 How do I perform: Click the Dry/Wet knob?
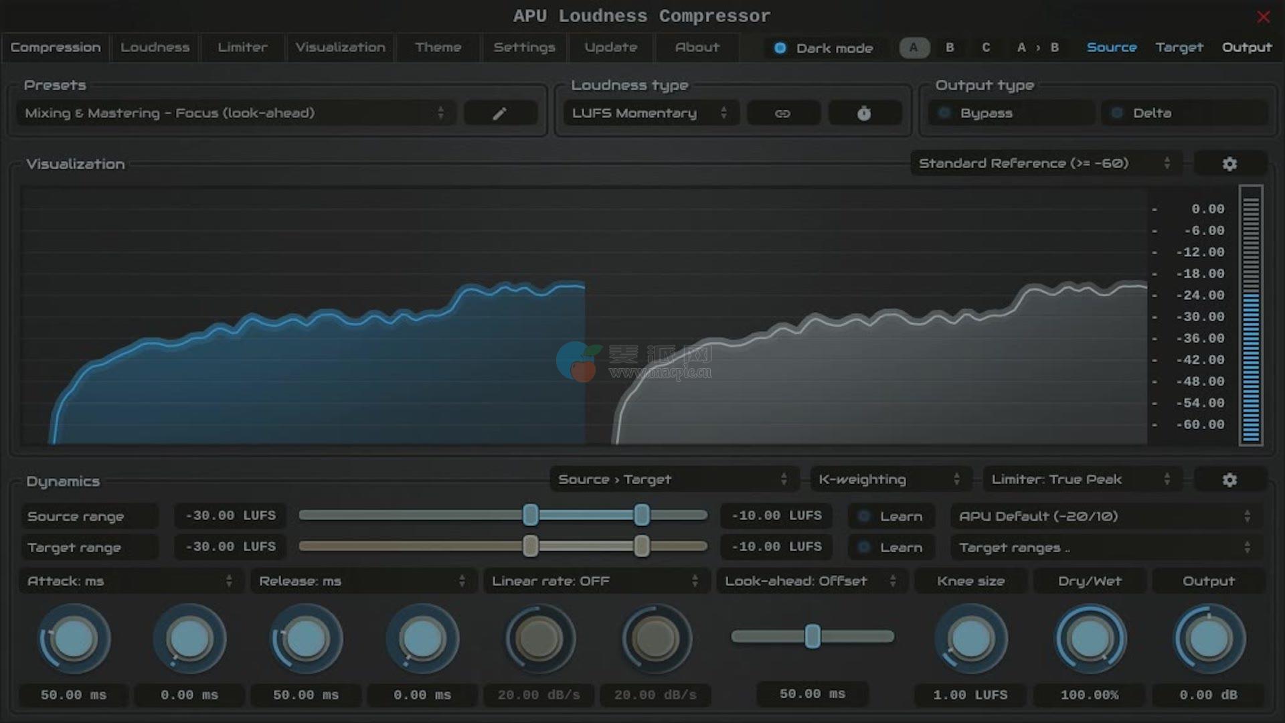click(1090, 639)
